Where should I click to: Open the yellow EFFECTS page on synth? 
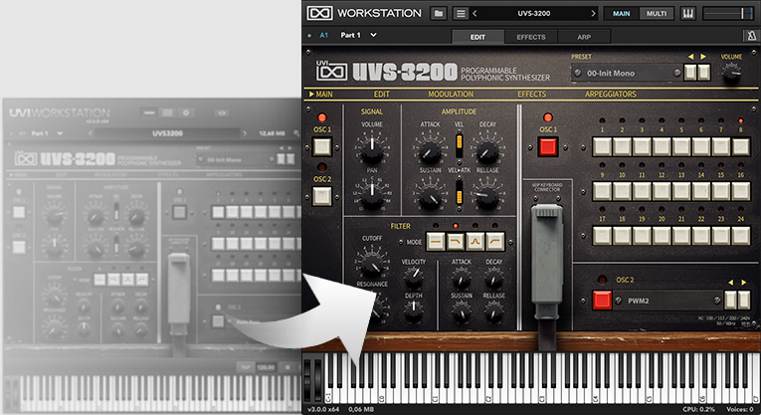531,95
